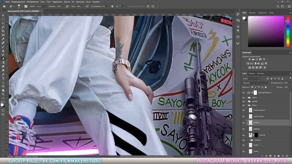Switch to the Образцы tab
Screen dimensions: 292x164
pyautogui.click(x=252, y=13)
